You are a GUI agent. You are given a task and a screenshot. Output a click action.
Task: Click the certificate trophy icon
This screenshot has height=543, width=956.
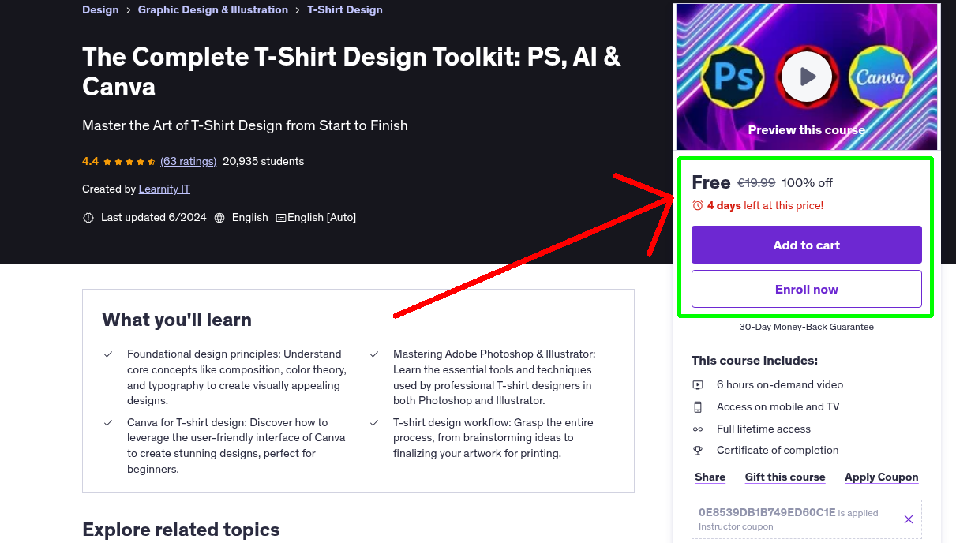click(x=698, y=451)
